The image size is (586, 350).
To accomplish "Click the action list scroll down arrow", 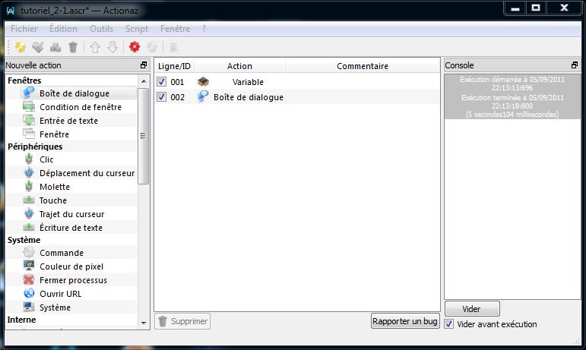I will [x=144, y=323].
